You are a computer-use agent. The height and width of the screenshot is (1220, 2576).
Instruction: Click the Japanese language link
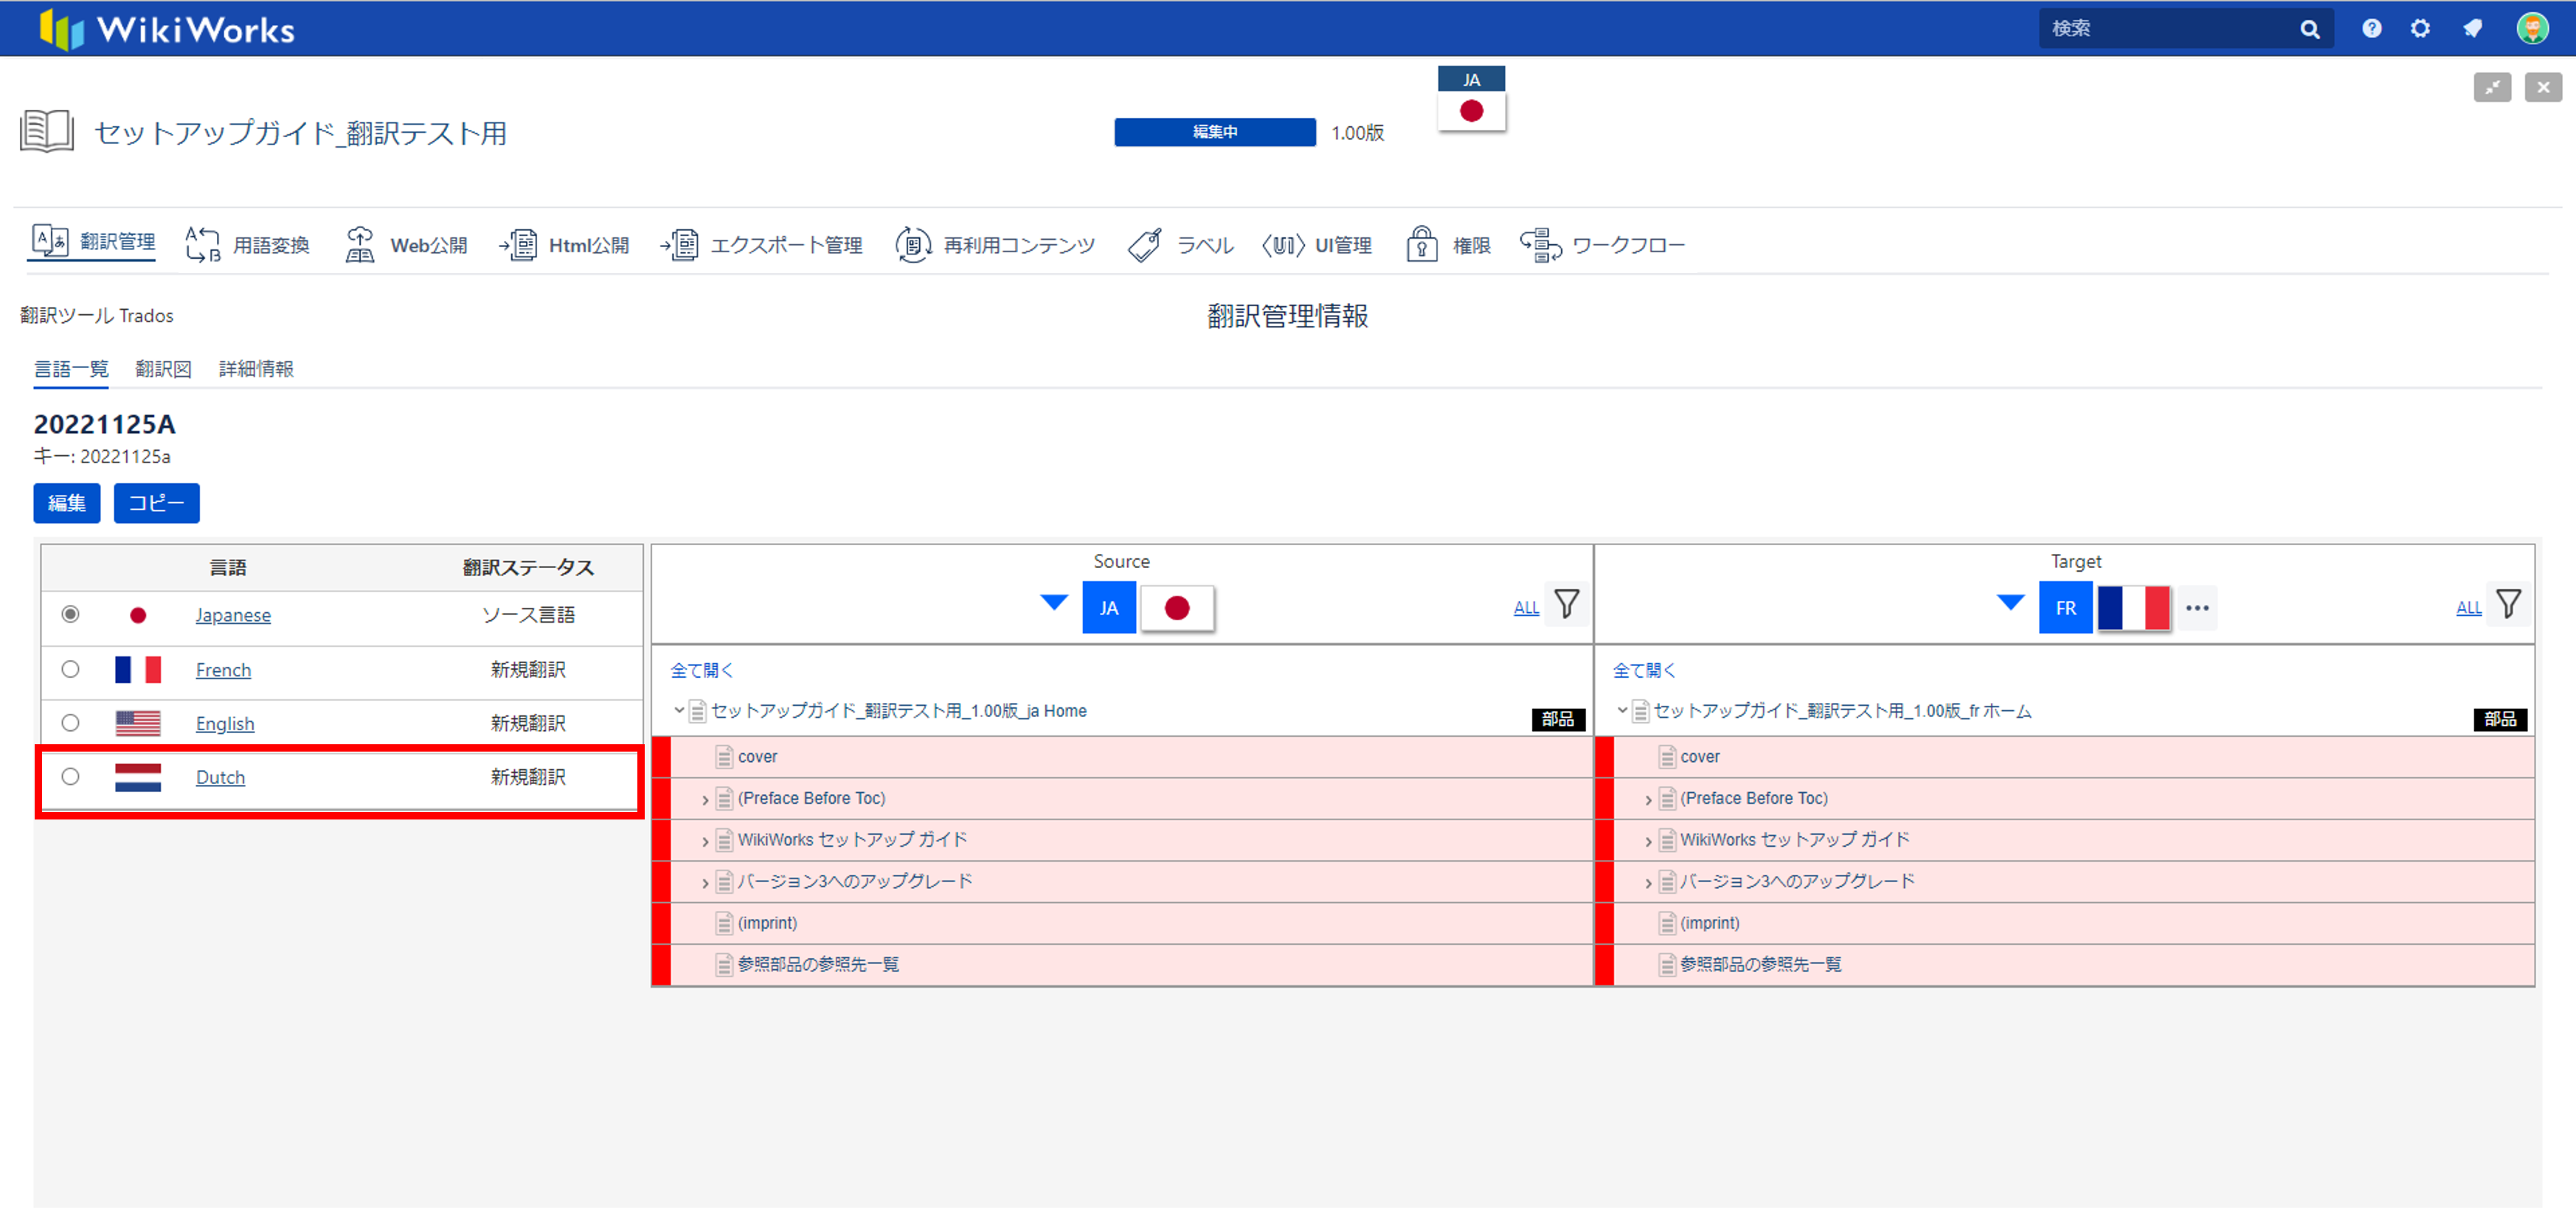point(233,616)
